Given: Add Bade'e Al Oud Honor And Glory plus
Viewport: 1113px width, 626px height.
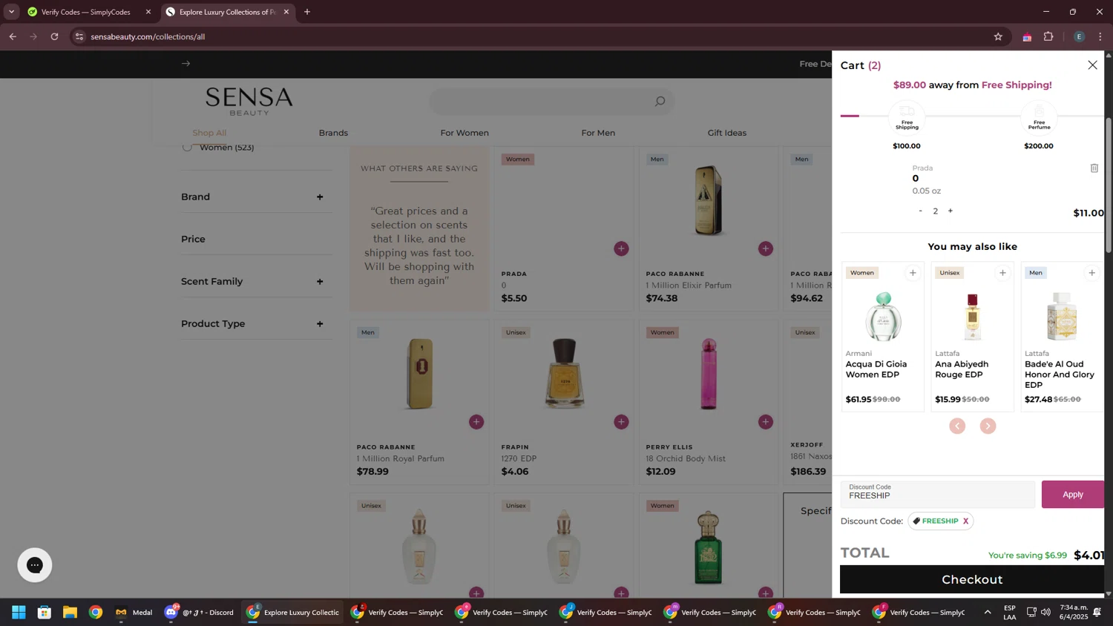Looking at the screenshot, I should (x=1091, y=273).
